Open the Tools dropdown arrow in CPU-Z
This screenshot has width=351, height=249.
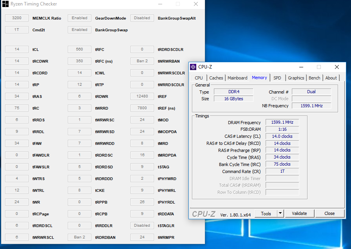coord(280,213)
